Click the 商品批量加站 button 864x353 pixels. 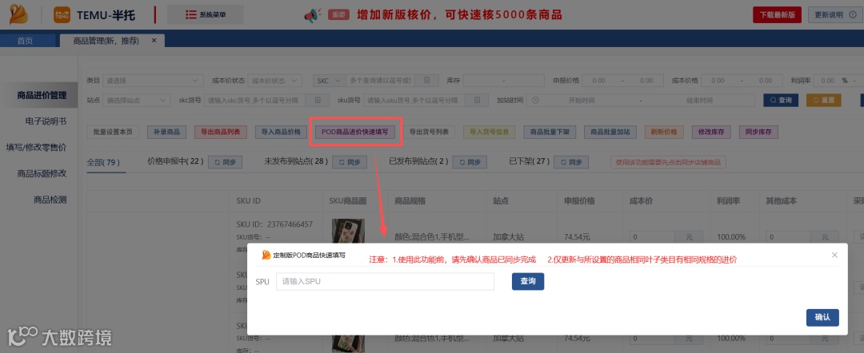[x=610, y=132]
